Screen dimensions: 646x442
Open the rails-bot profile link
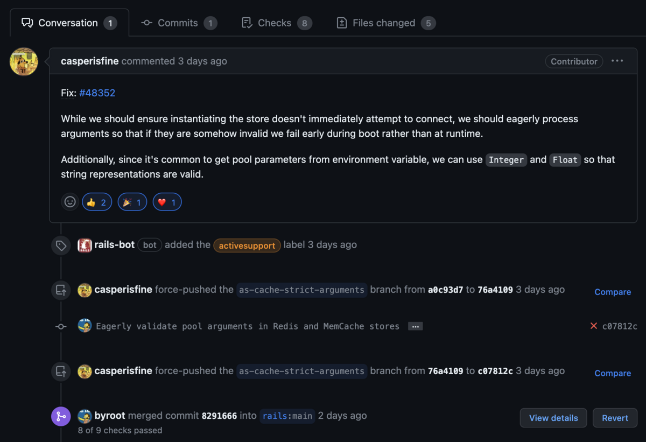pos(114,244)
